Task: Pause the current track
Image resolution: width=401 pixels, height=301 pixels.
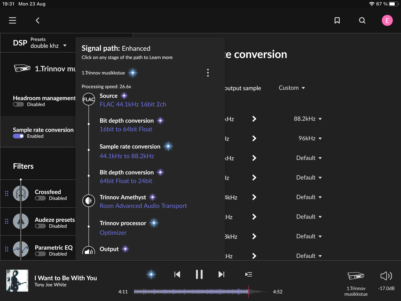Action: [x=199, y=275]
